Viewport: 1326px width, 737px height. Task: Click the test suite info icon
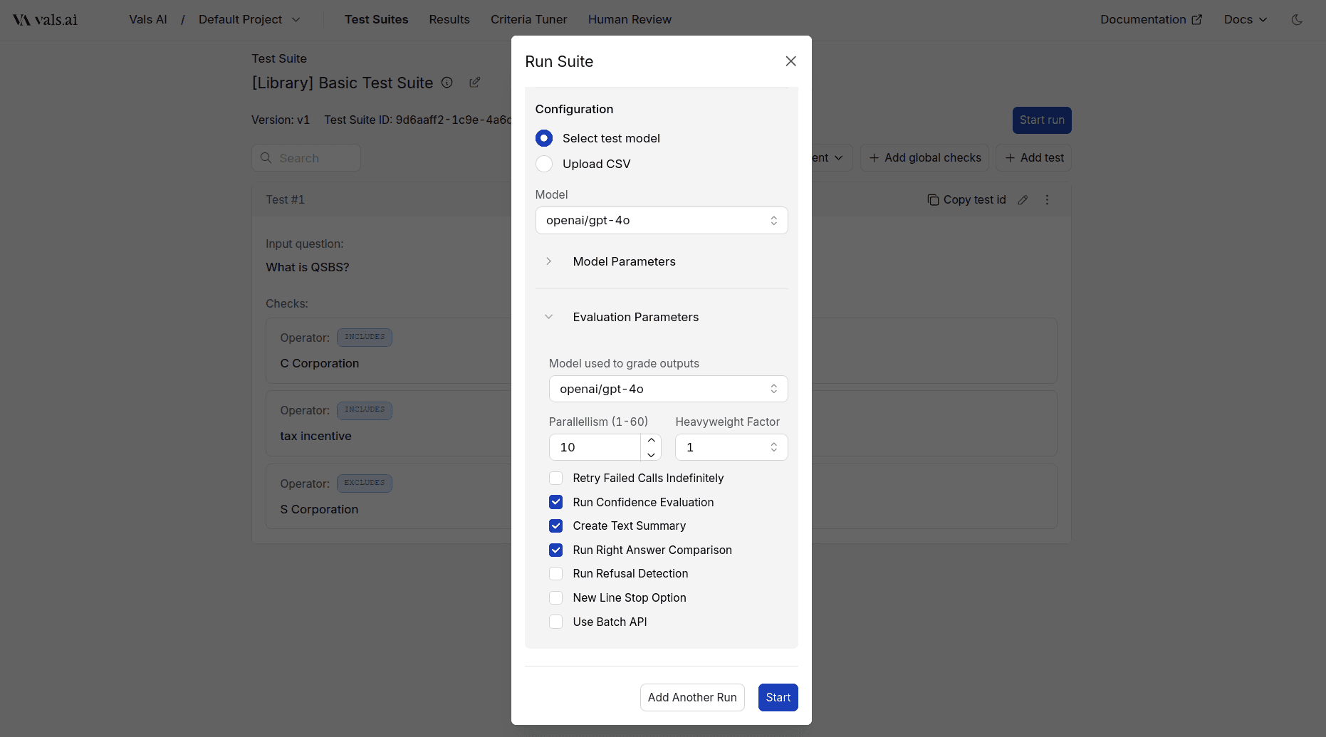click(447, 83)
